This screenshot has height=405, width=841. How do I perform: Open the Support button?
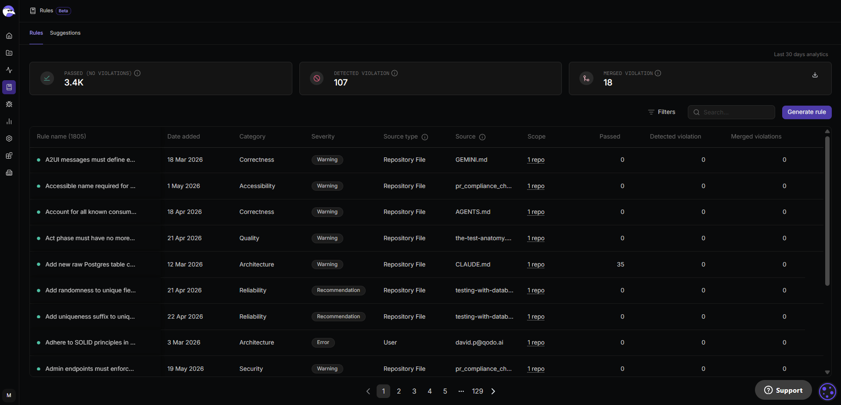pos(783,390)
